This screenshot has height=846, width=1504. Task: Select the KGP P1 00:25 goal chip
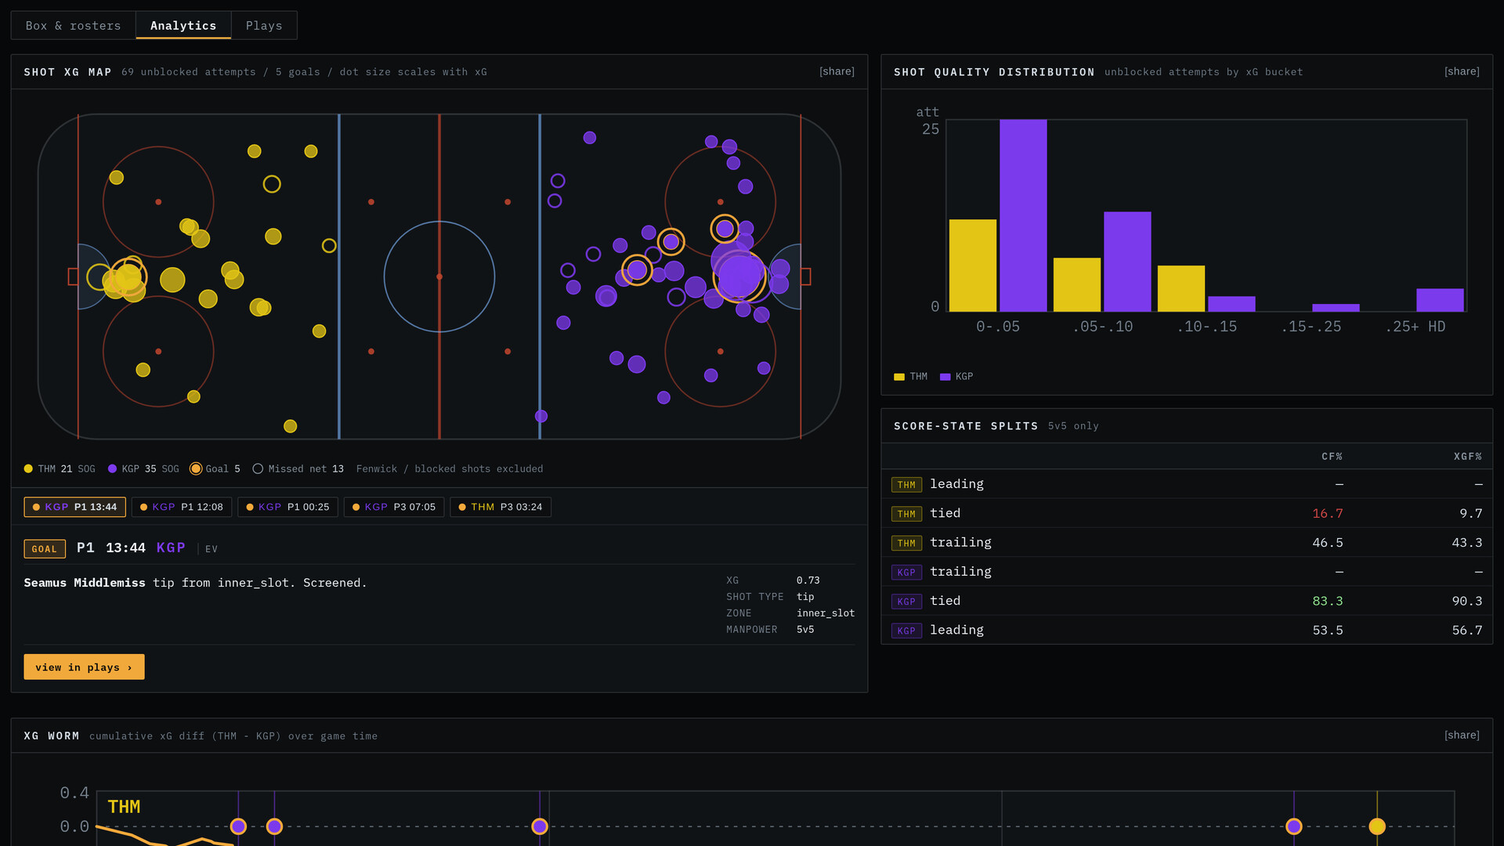pyautogui.click(x=287, y=507)
